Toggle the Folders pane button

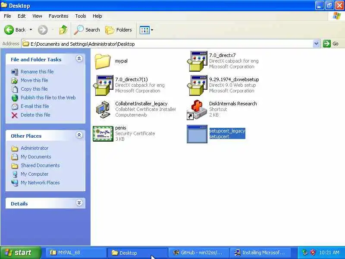click(118, 30)
